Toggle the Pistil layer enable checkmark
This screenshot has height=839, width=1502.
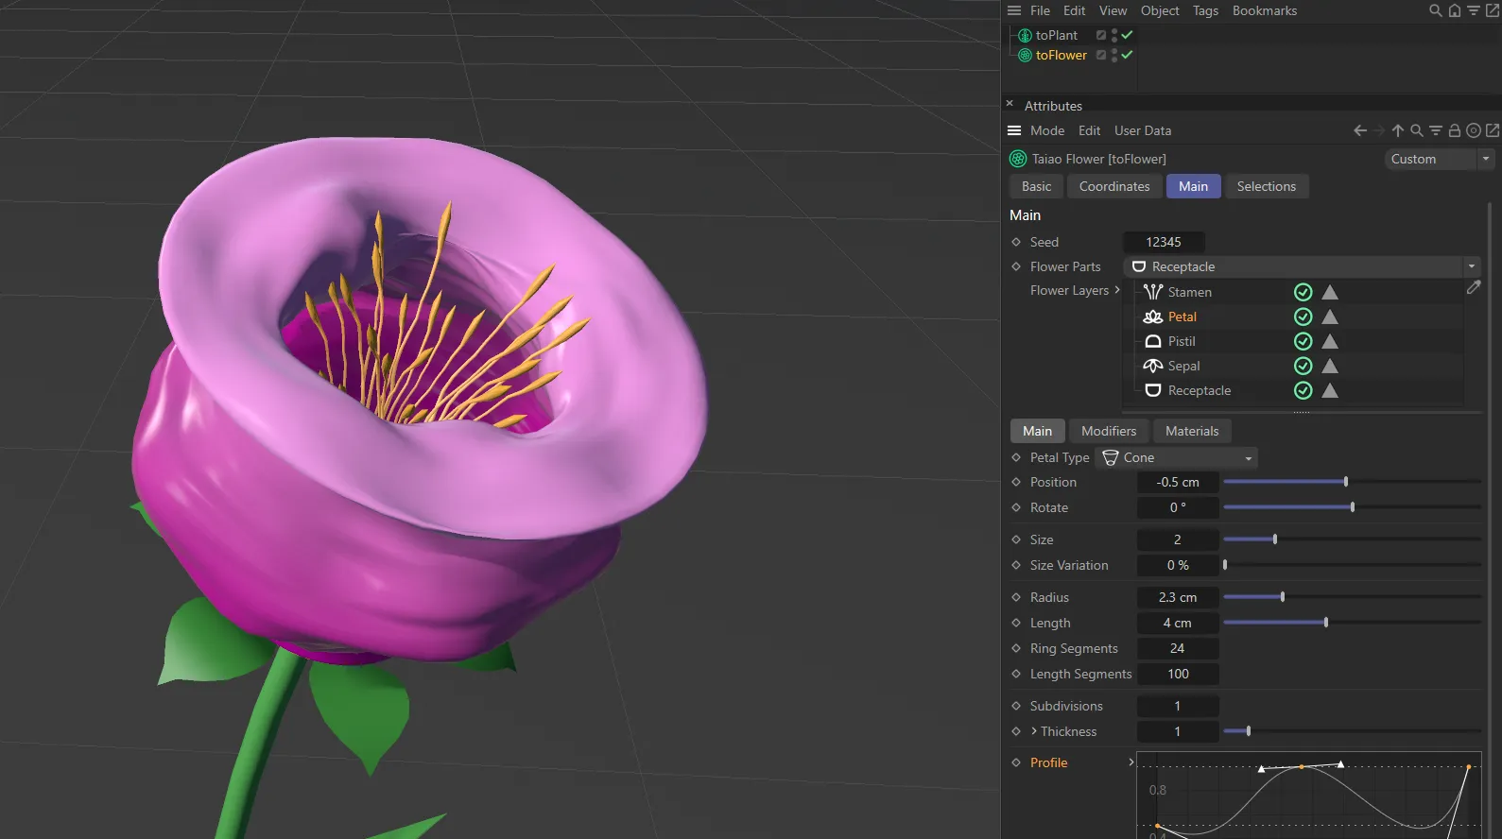(x=1303, y=341)
